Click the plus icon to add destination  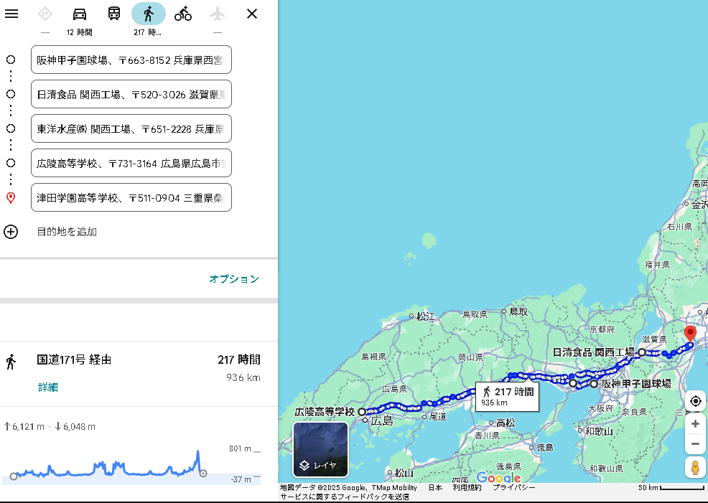pyautogui.click(x=11, y=232)
